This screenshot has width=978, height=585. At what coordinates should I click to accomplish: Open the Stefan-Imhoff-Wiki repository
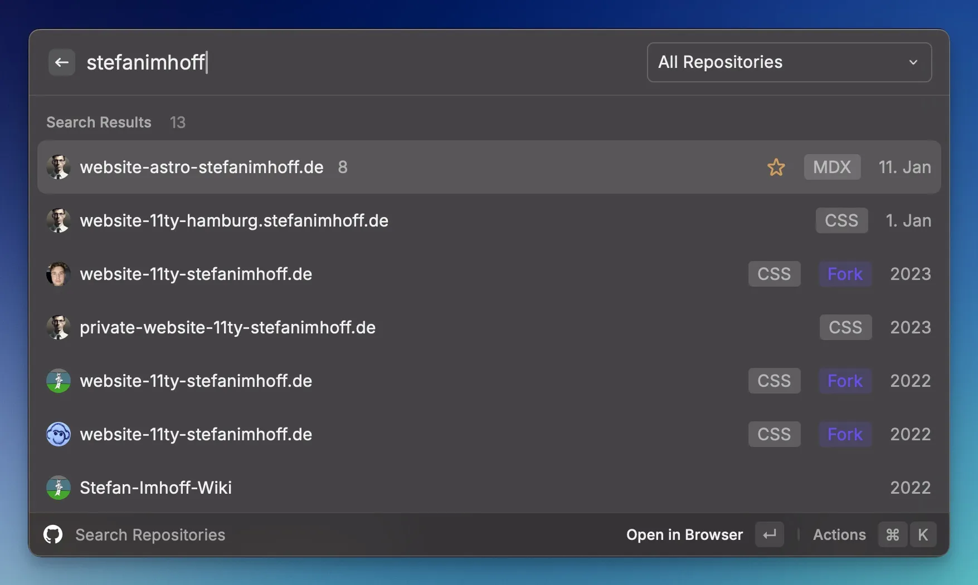155,488
